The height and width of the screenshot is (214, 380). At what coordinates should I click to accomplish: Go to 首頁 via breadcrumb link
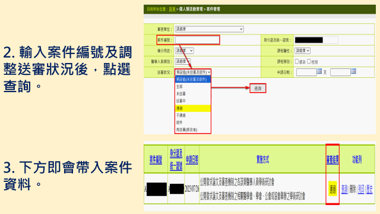[172, 10]
